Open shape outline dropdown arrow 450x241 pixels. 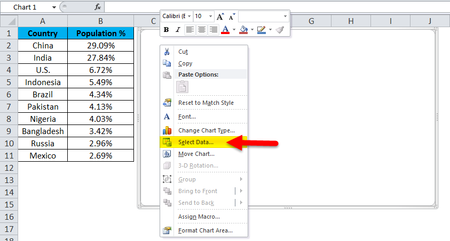[x=270, y=29]
